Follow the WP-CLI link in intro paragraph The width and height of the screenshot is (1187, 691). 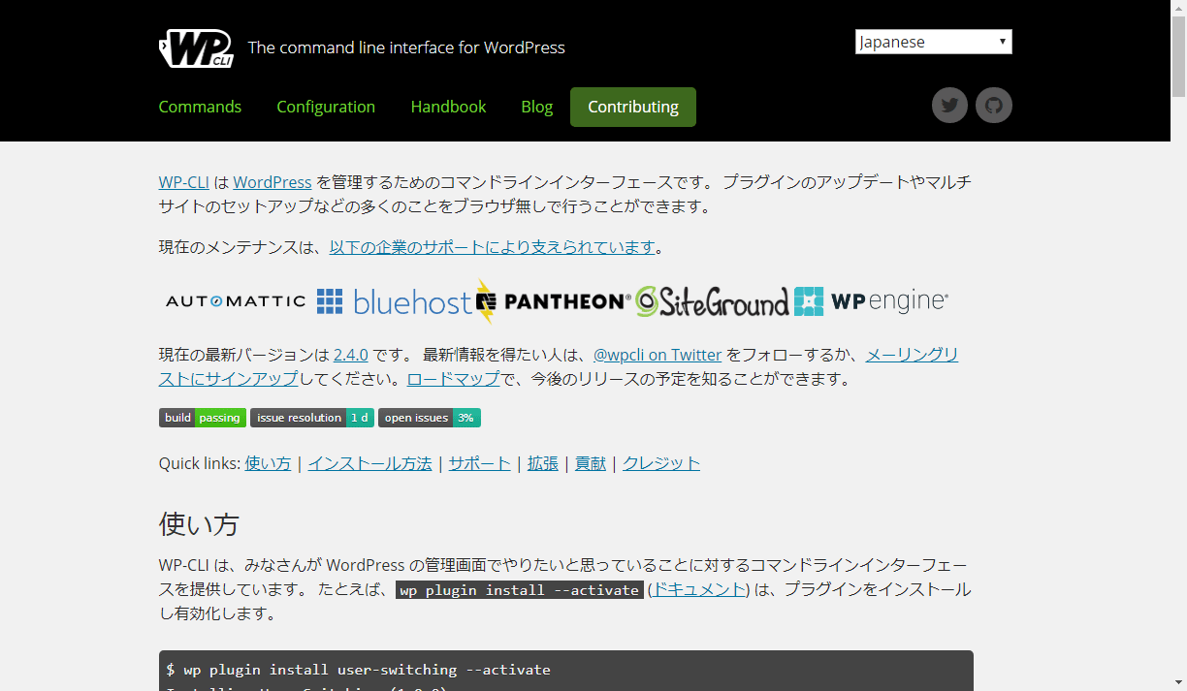tap(184, 182)
